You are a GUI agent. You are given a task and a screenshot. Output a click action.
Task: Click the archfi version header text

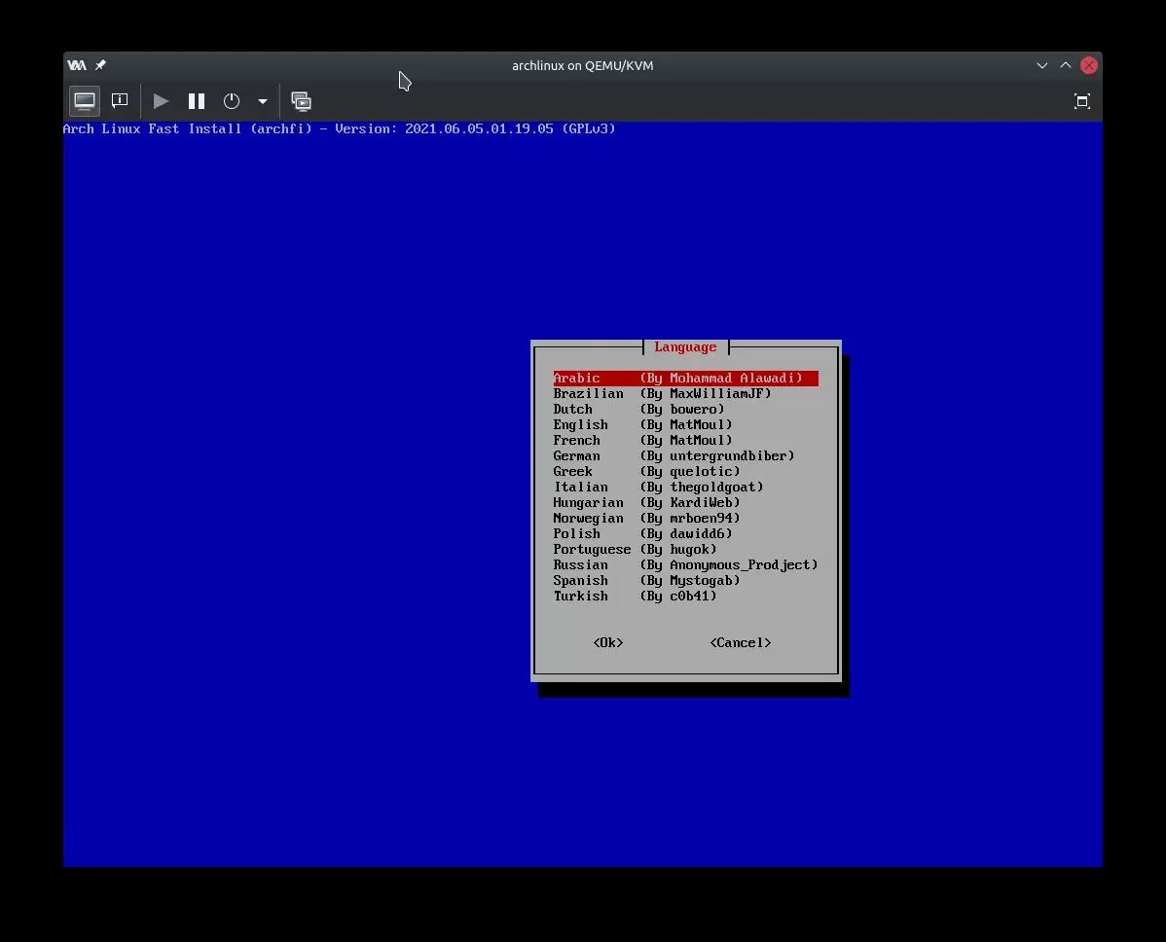[x=340, y=128]
